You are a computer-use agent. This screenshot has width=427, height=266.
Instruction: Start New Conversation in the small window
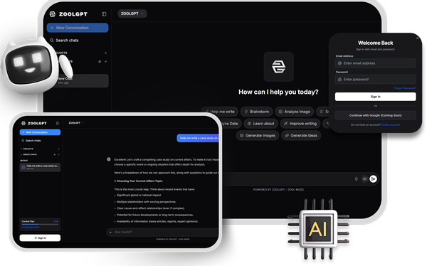40,132
